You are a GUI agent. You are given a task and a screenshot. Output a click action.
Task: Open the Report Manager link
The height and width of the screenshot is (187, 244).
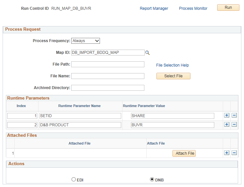(x=154, y=8)
